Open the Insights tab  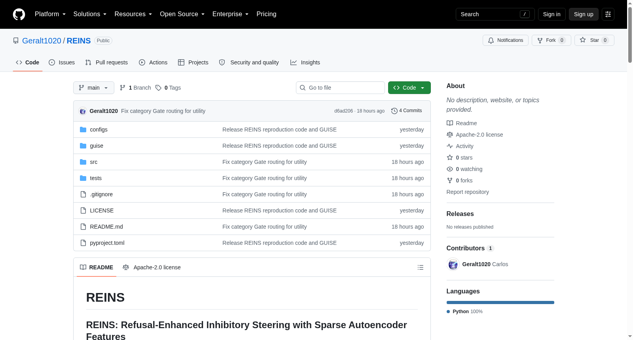tap(305, 62)
